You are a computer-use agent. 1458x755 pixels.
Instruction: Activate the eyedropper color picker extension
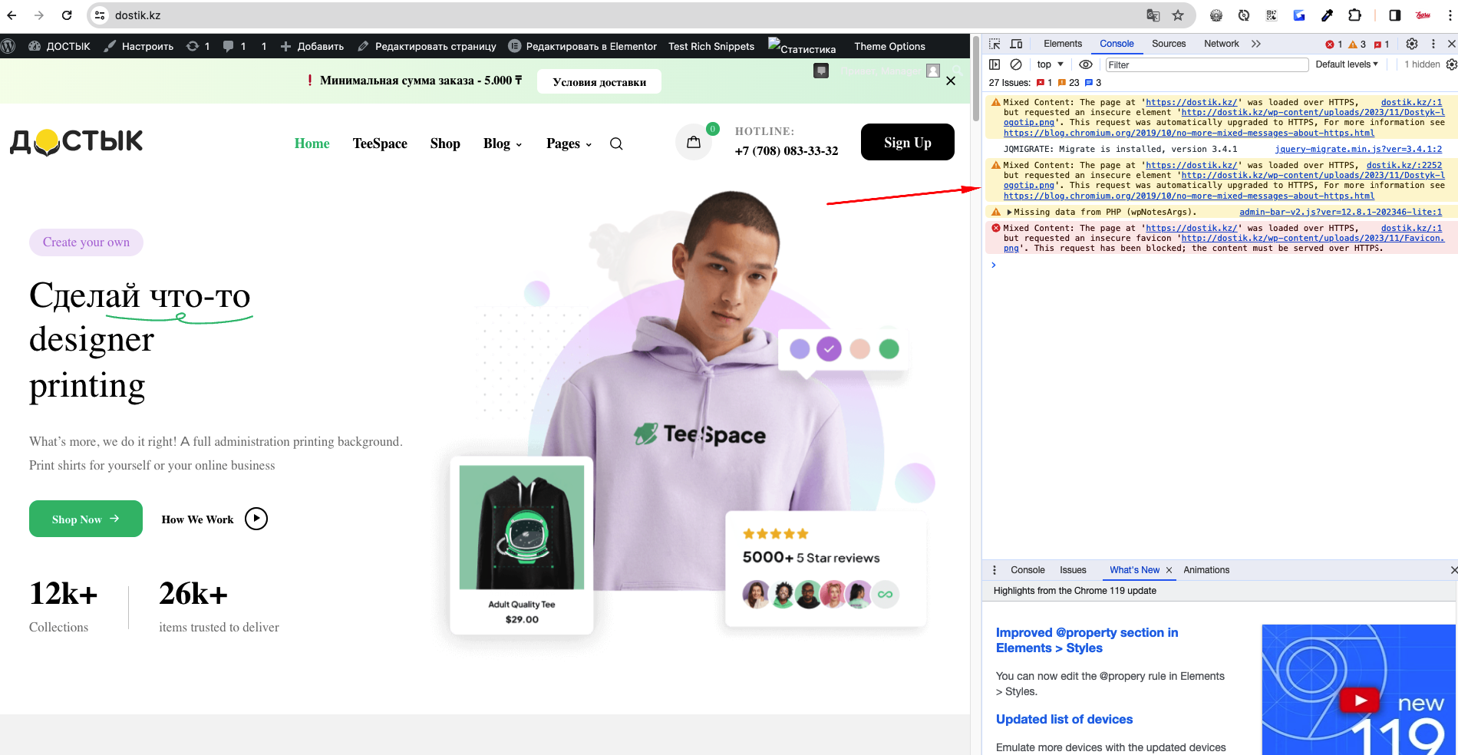pyautogui.click(x=1327, y=15)
